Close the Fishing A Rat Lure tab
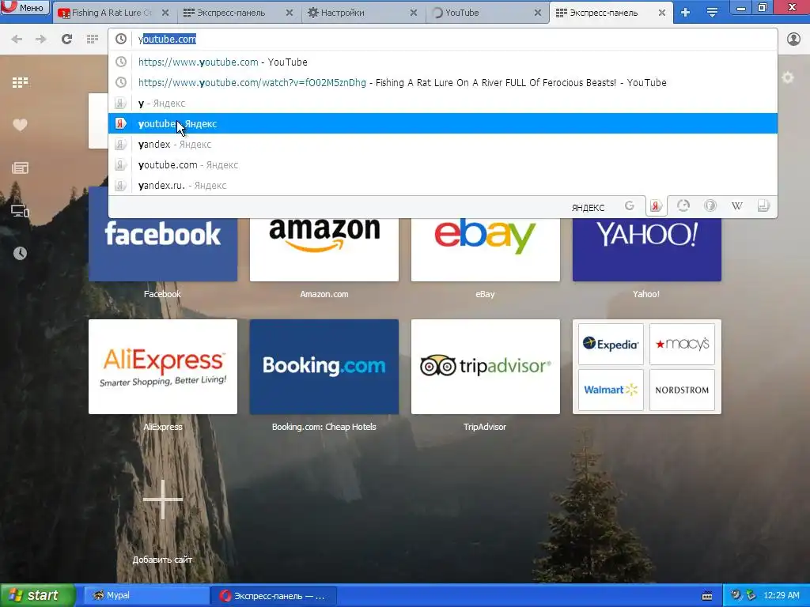Image resolution: width=810 pixels, height=607 pixels. point(165,13)
